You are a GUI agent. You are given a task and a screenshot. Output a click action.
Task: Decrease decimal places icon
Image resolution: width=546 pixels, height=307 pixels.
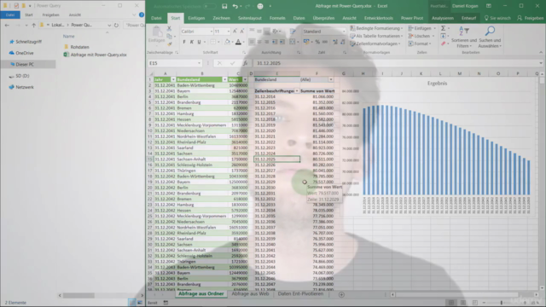343,42
